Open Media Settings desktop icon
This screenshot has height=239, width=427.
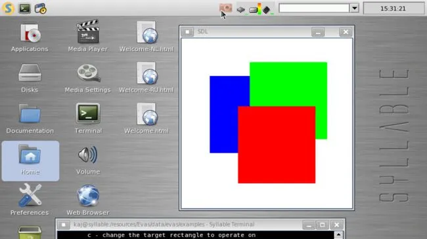[x=87, y=78]
